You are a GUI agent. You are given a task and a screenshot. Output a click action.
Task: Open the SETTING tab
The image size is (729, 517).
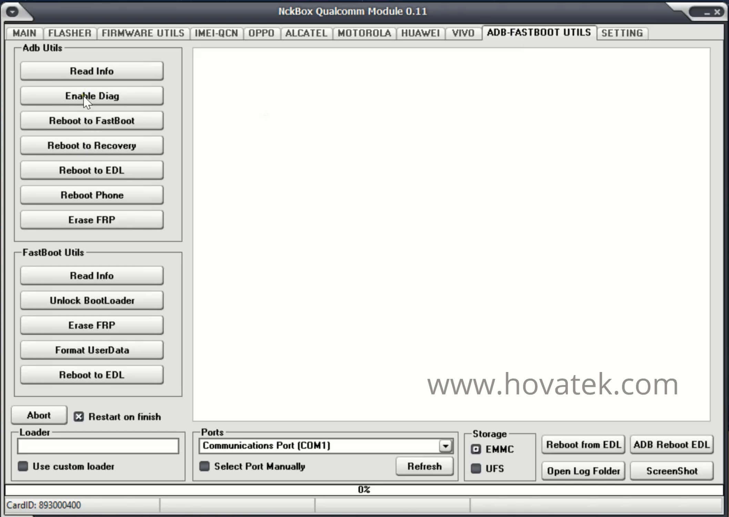pos(622,33)
